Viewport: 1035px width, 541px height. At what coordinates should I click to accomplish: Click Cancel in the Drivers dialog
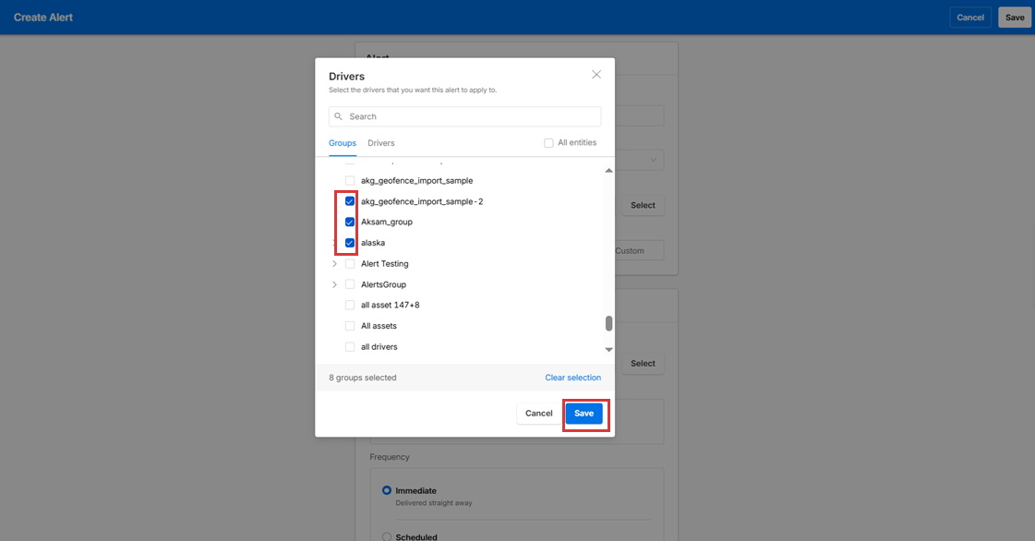click(538, 414)
